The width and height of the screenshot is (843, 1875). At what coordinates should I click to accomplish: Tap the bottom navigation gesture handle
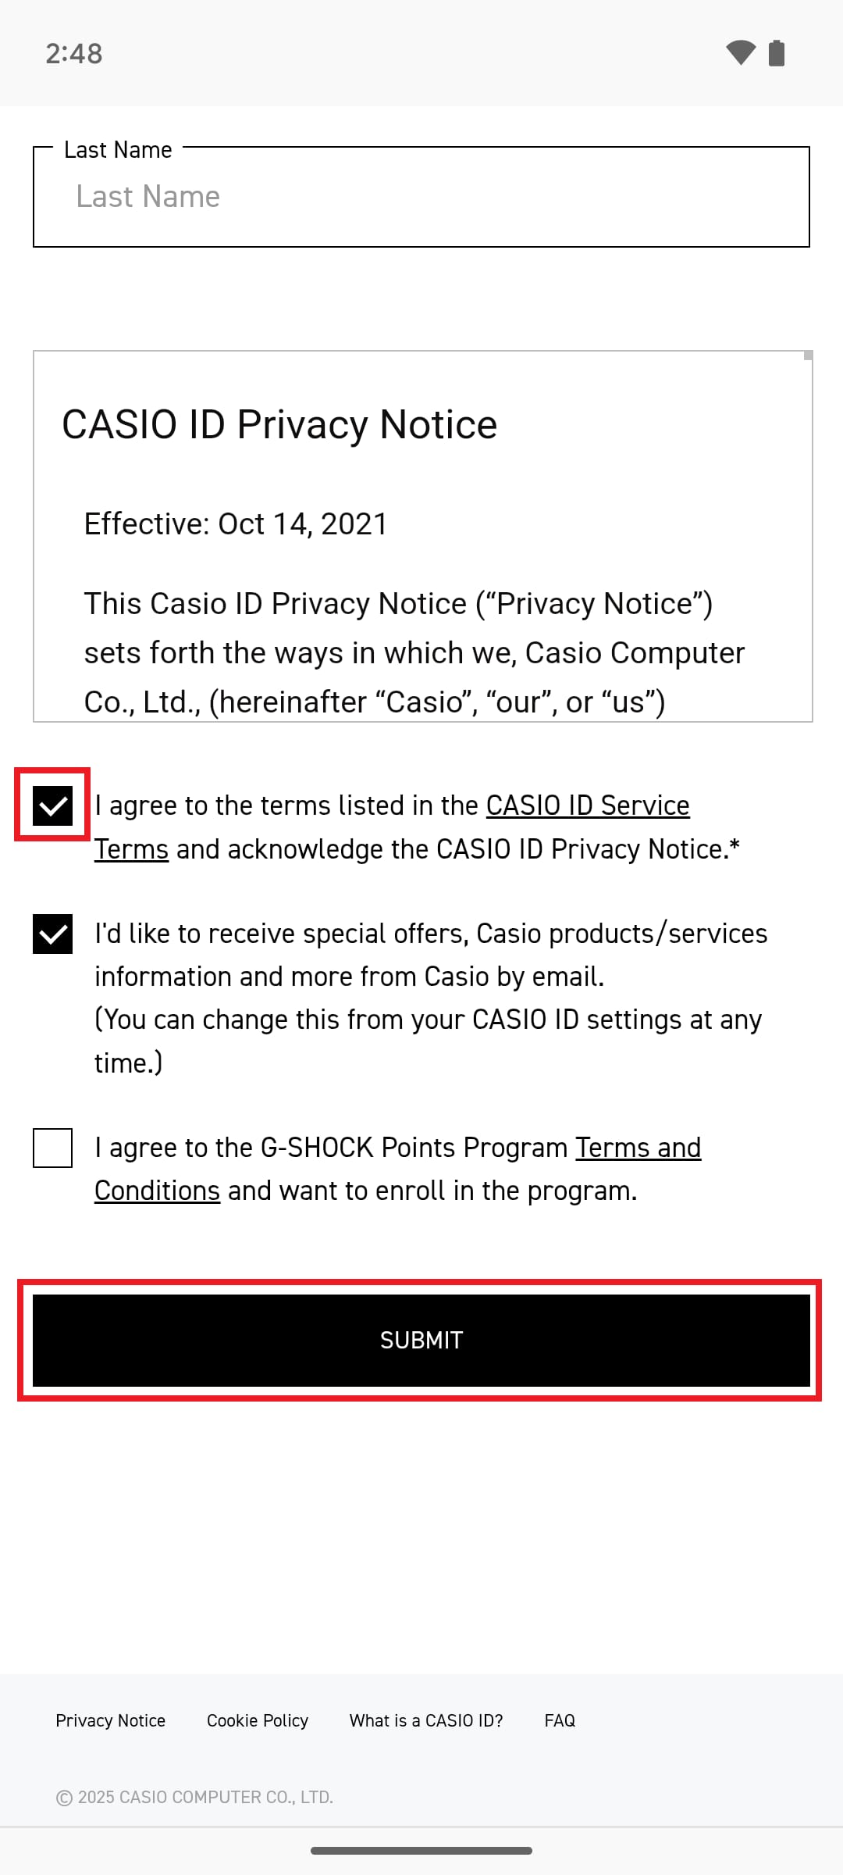point(421,1850)
